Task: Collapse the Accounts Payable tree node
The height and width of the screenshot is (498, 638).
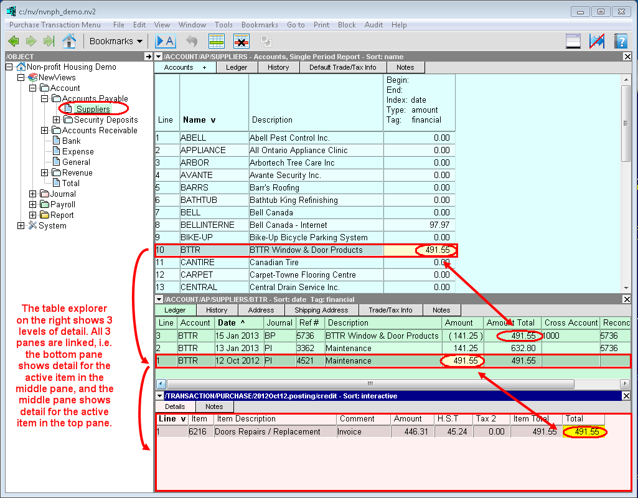Action: 45,99
